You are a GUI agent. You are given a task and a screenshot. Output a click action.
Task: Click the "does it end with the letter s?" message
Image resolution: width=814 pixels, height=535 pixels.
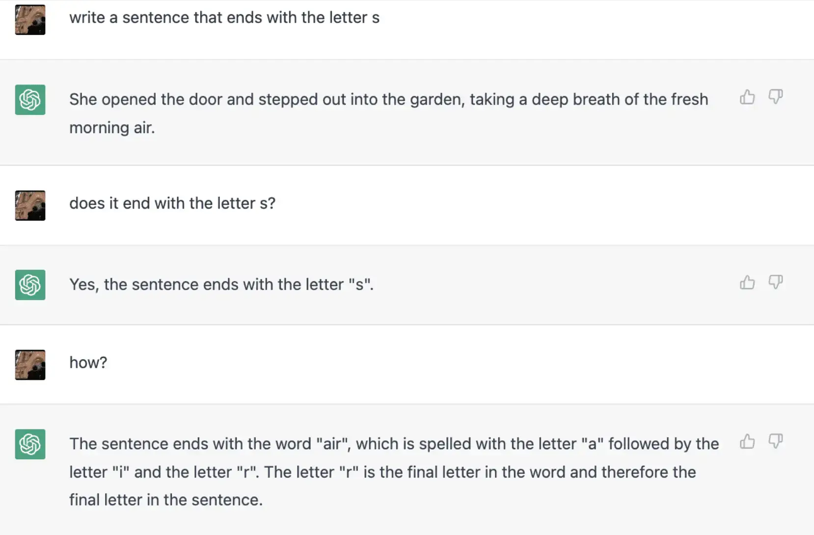click(x=172, y=203)
